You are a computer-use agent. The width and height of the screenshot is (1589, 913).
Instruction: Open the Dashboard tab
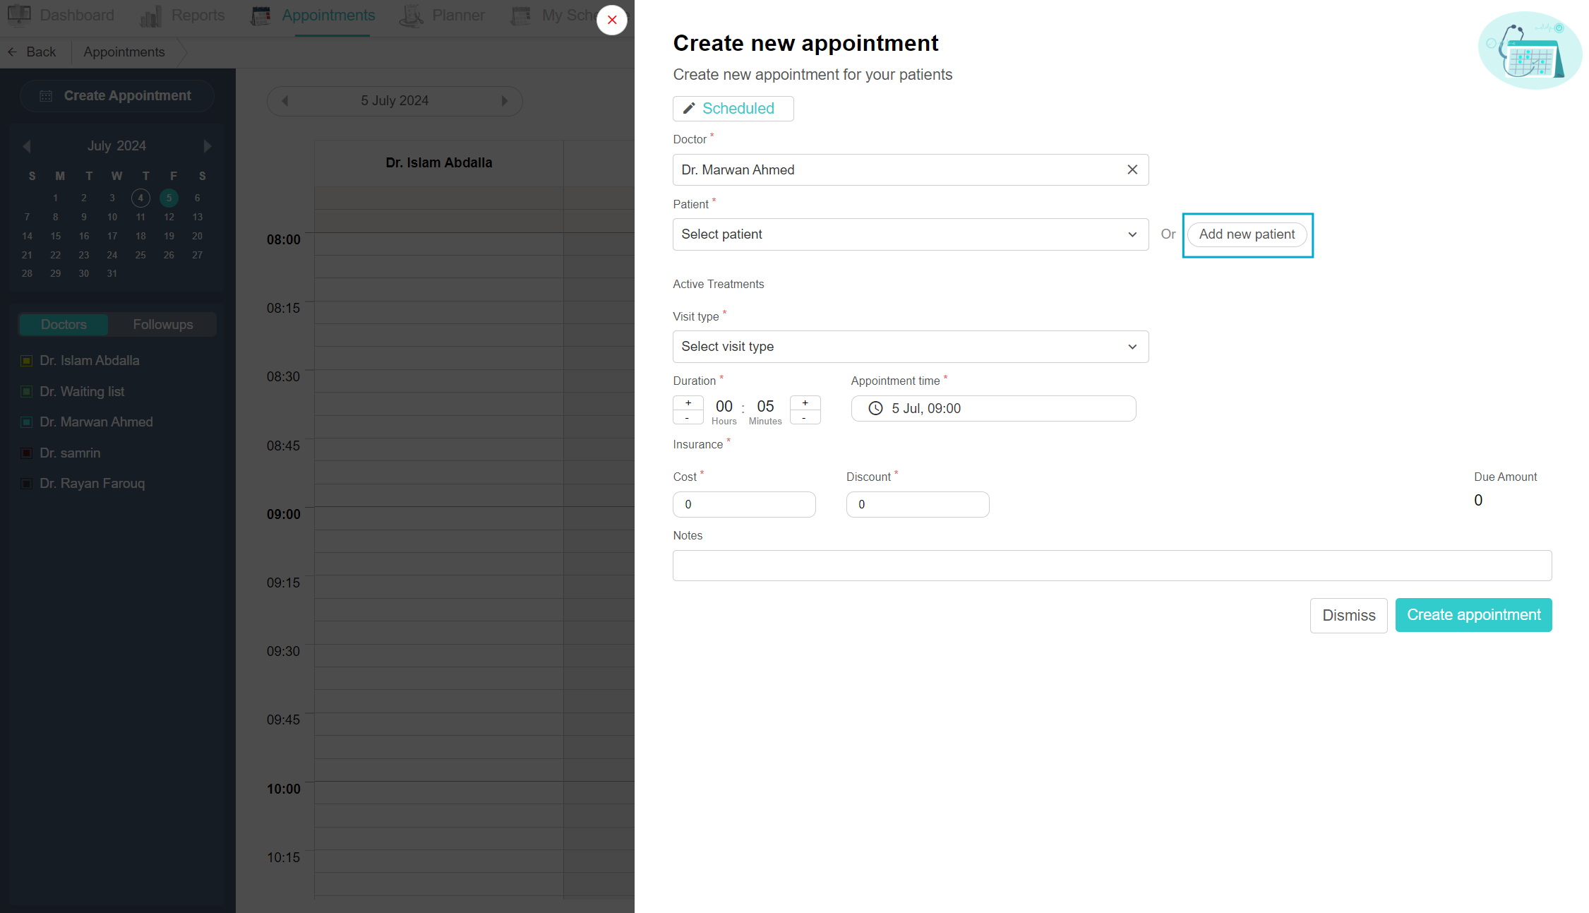click(61, 16)
